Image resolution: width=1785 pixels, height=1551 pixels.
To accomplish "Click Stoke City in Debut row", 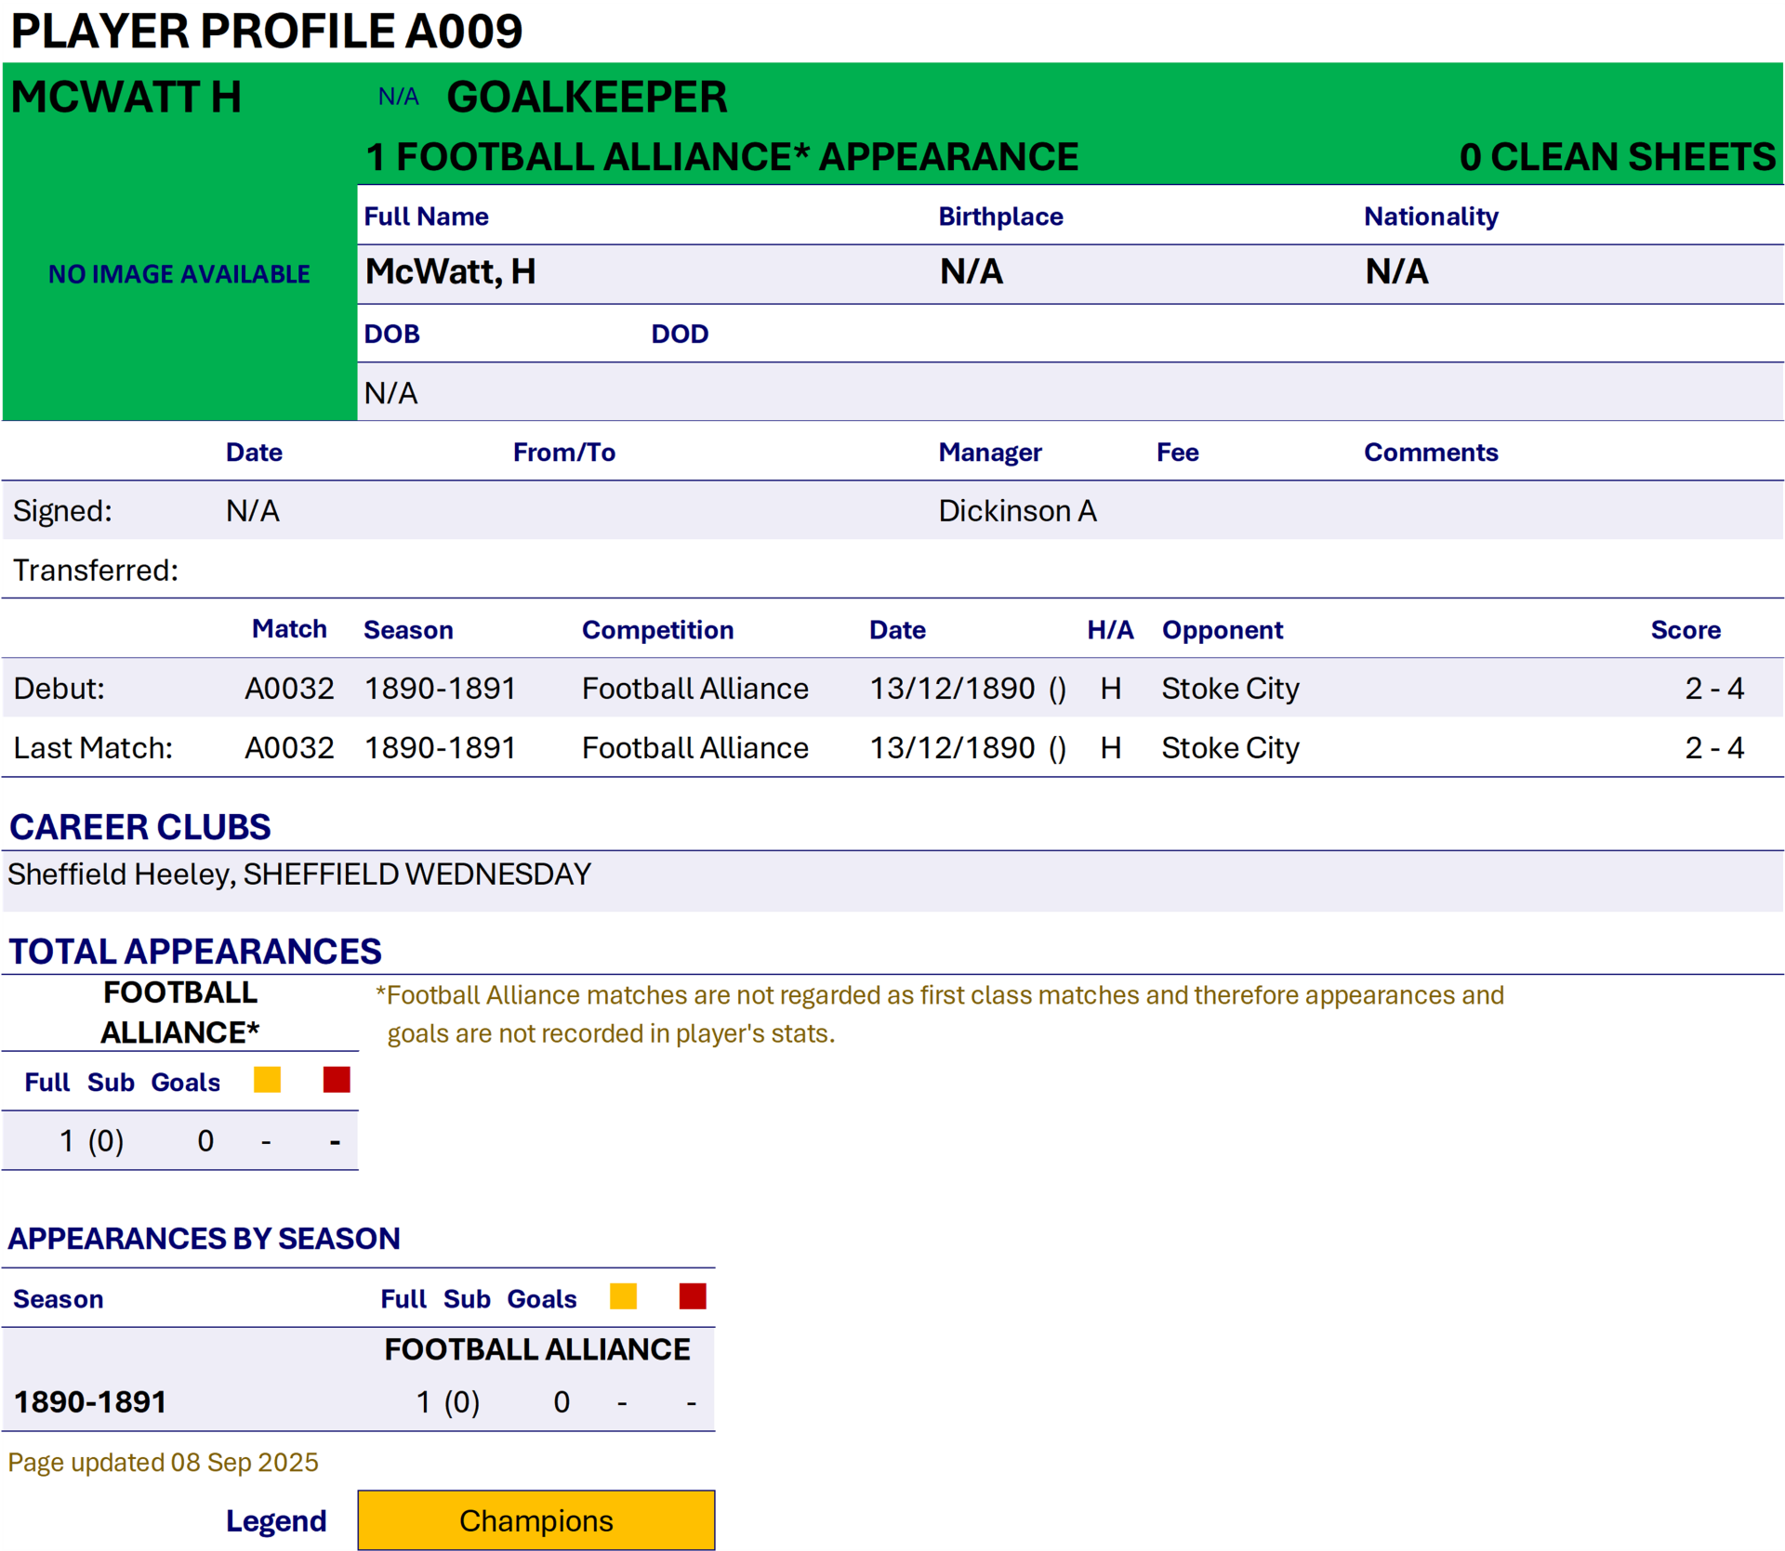I will coord(1230,689).
